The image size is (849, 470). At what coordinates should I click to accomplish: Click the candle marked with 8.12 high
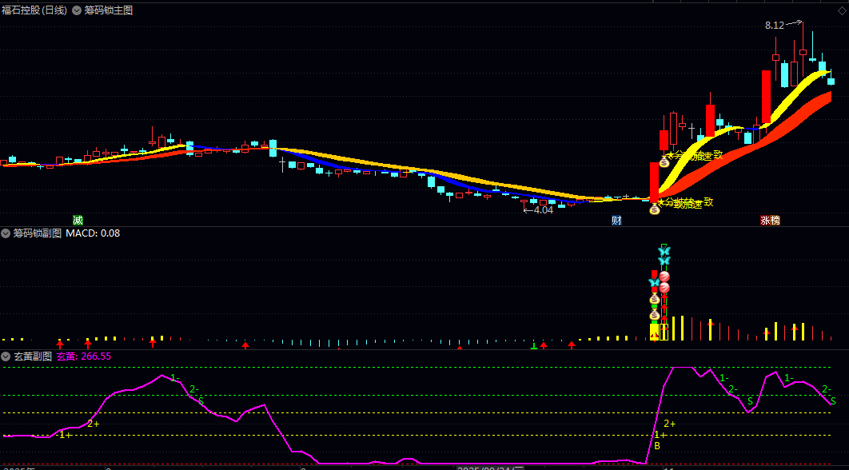803,52
